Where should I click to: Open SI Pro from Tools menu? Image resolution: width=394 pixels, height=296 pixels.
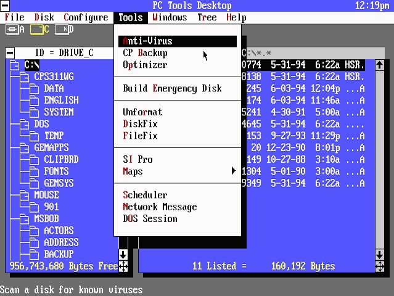tap(178, 159)
